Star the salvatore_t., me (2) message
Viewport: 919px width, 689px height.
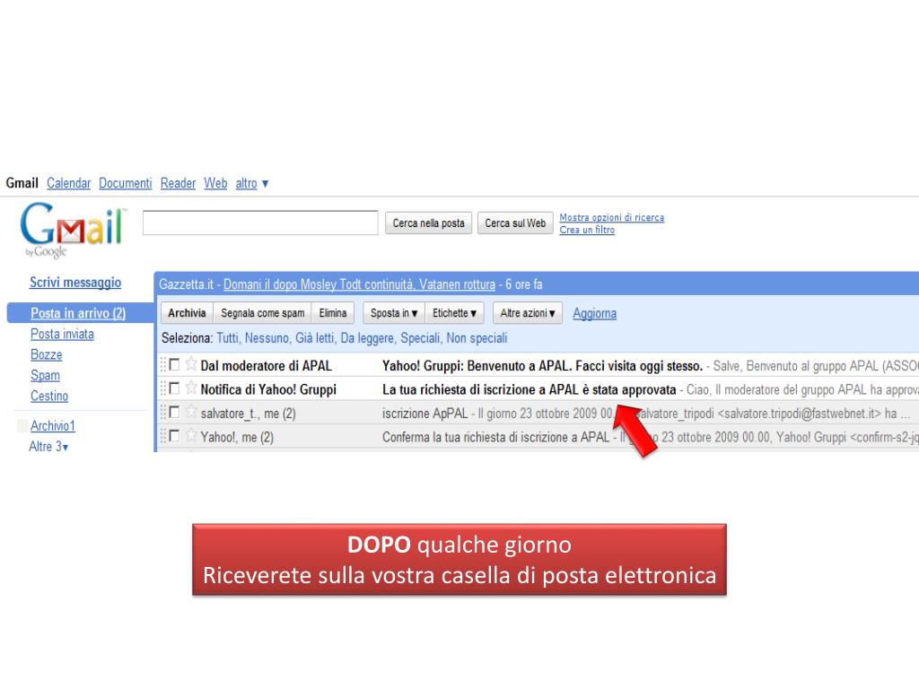tap(191, 412)
